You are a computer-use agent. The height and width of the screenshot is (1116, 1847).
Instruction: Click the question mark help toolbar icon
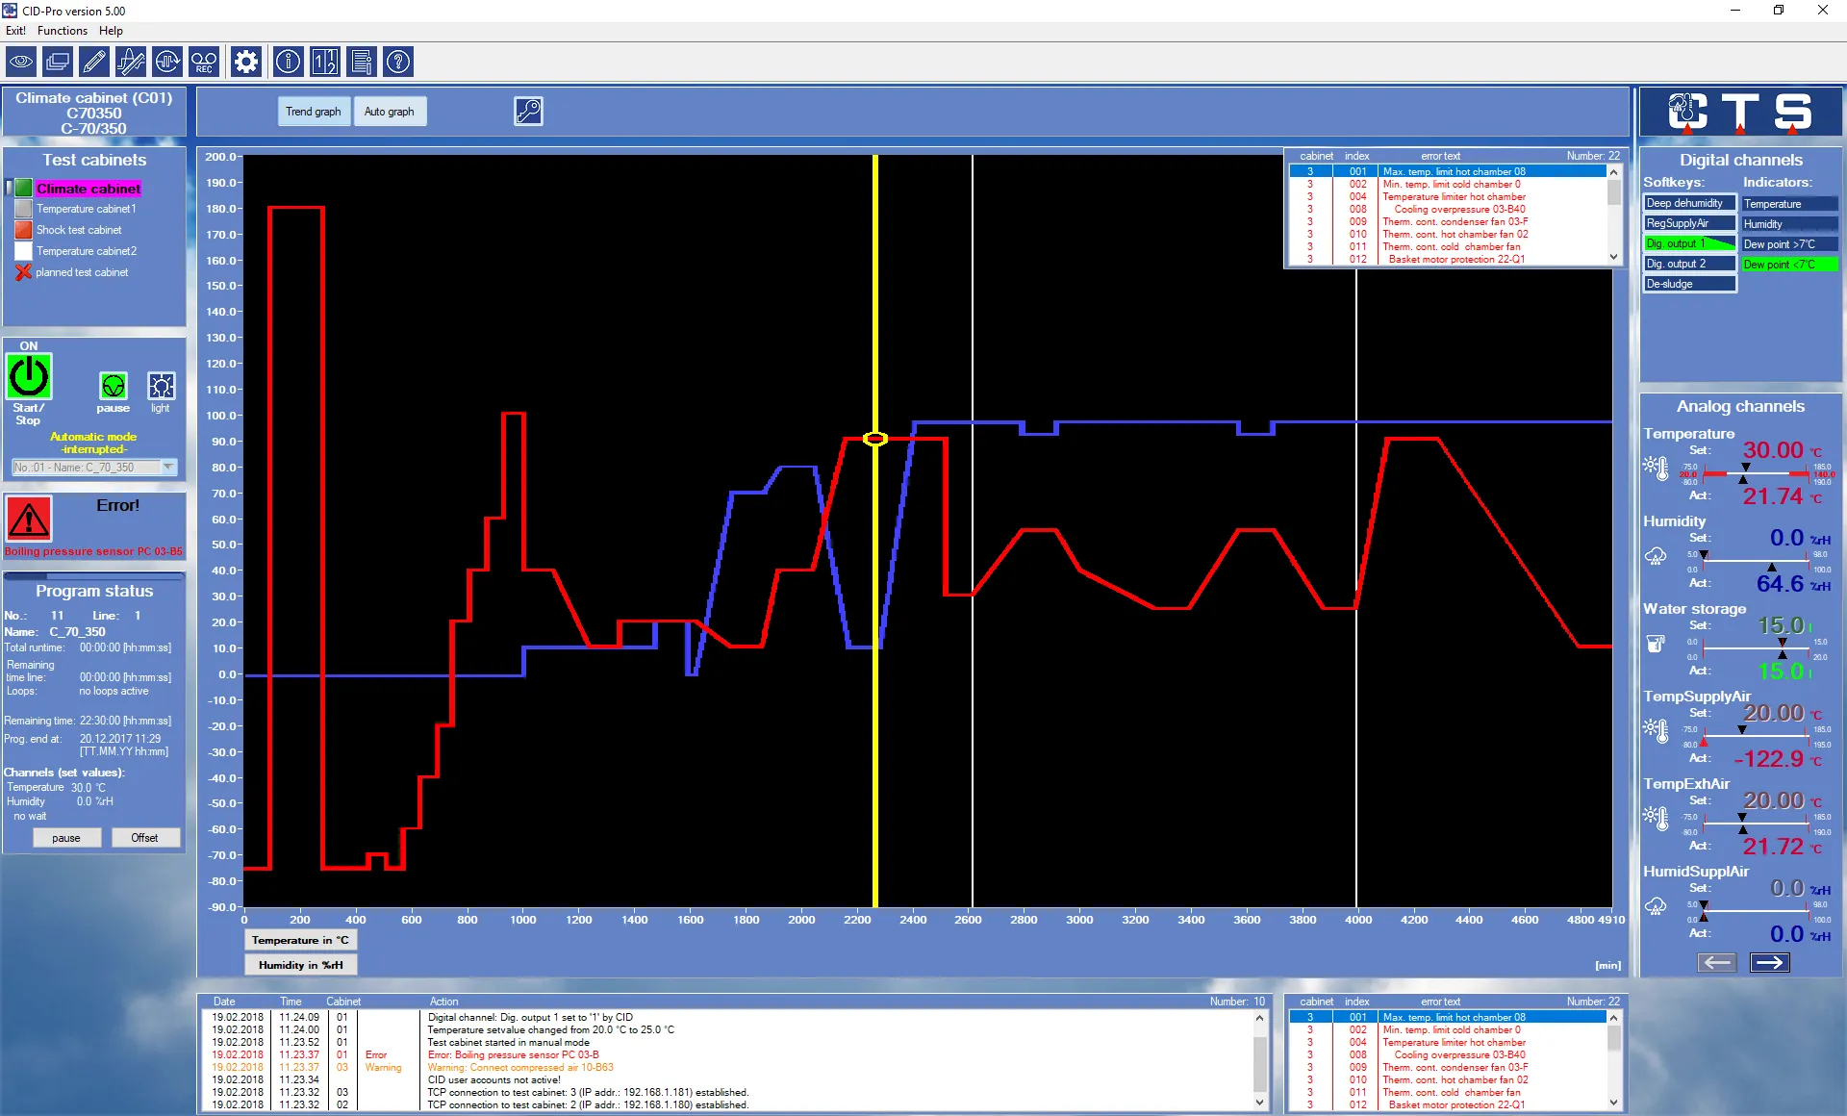pos(398,63)
